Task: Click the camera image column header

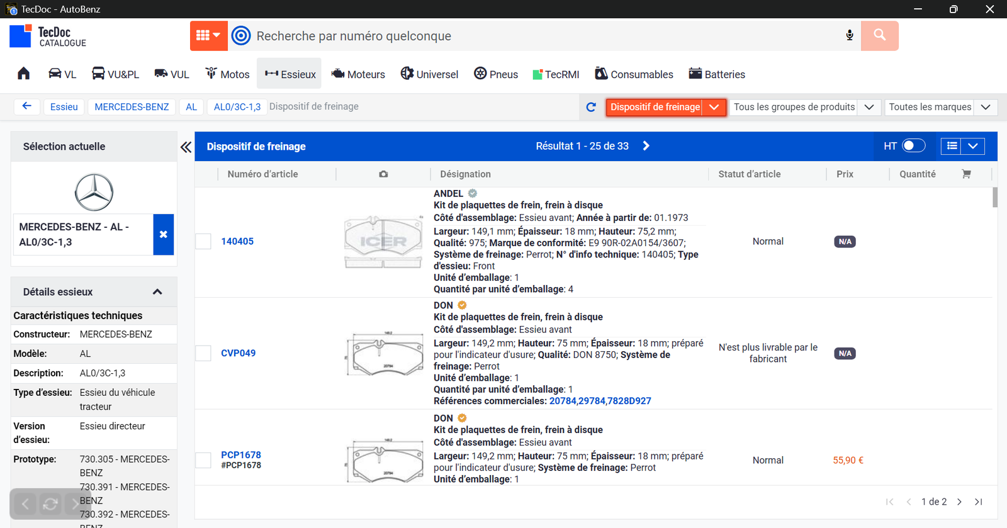Action: (x=383, y=174)
